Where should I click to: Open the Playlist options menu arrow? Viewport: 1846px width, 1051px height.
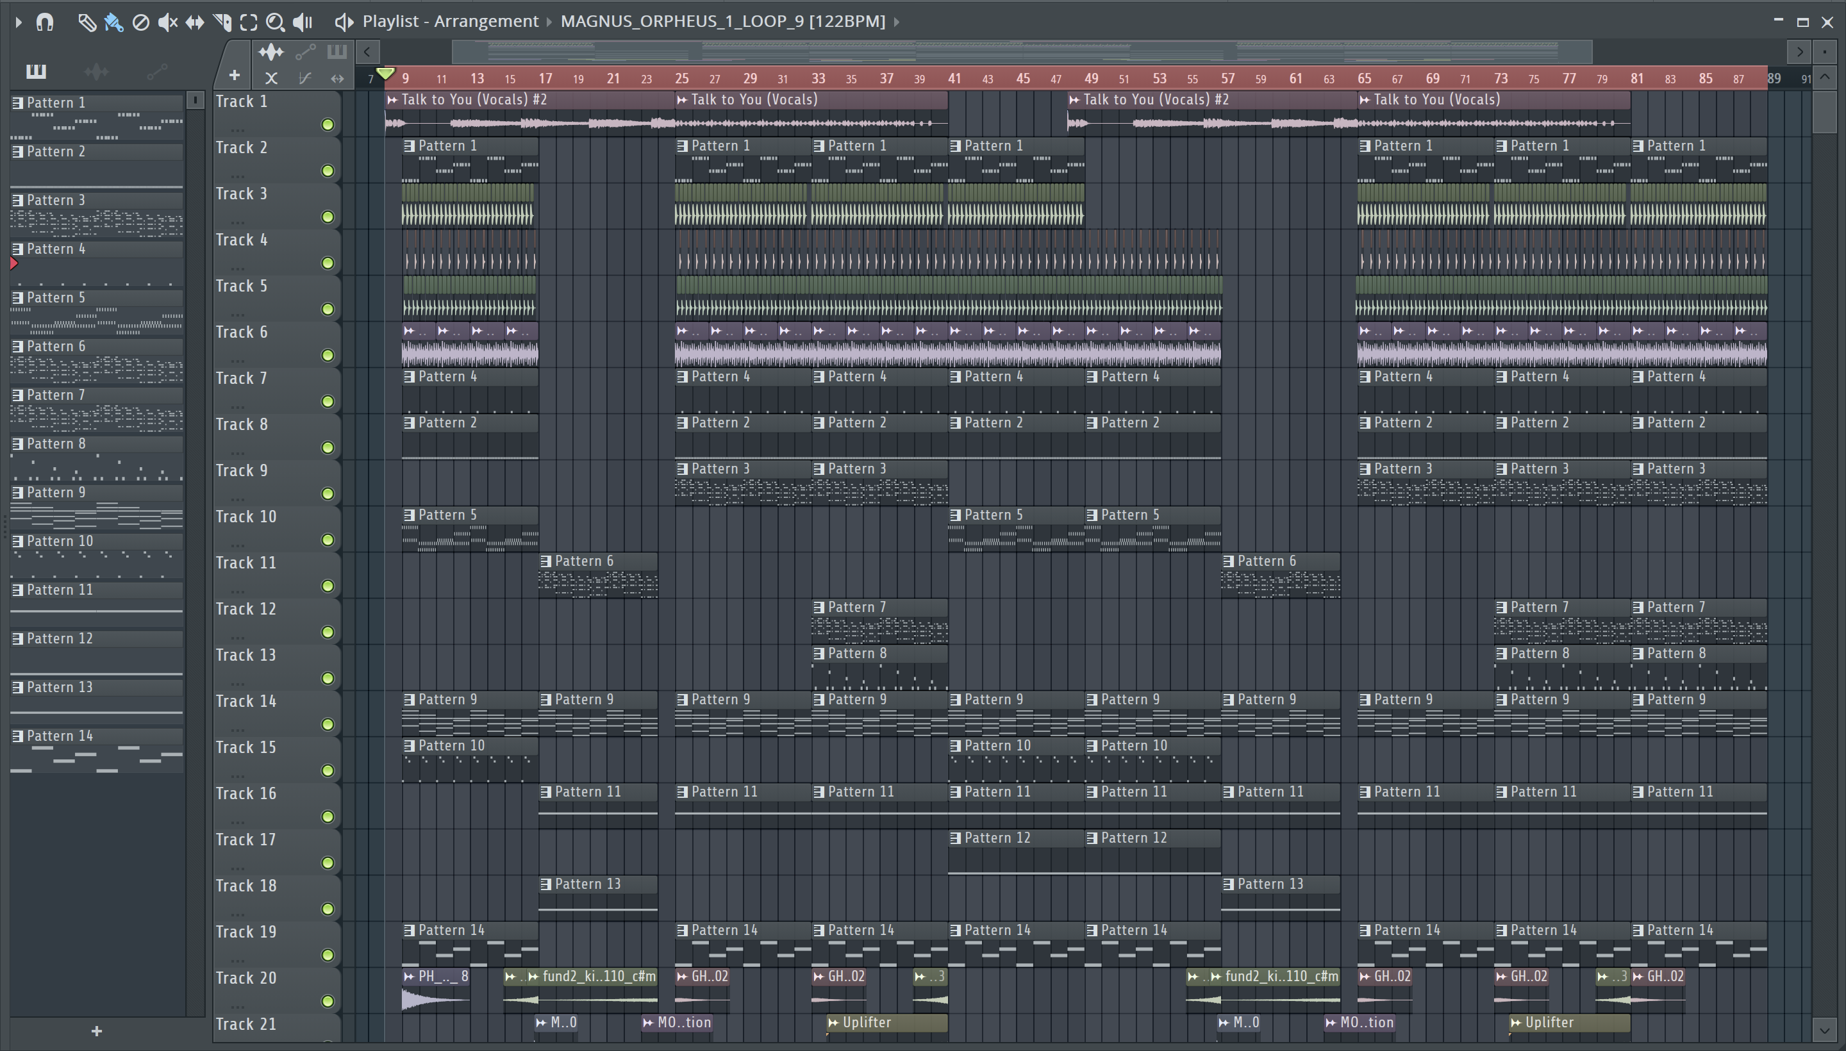19,22
